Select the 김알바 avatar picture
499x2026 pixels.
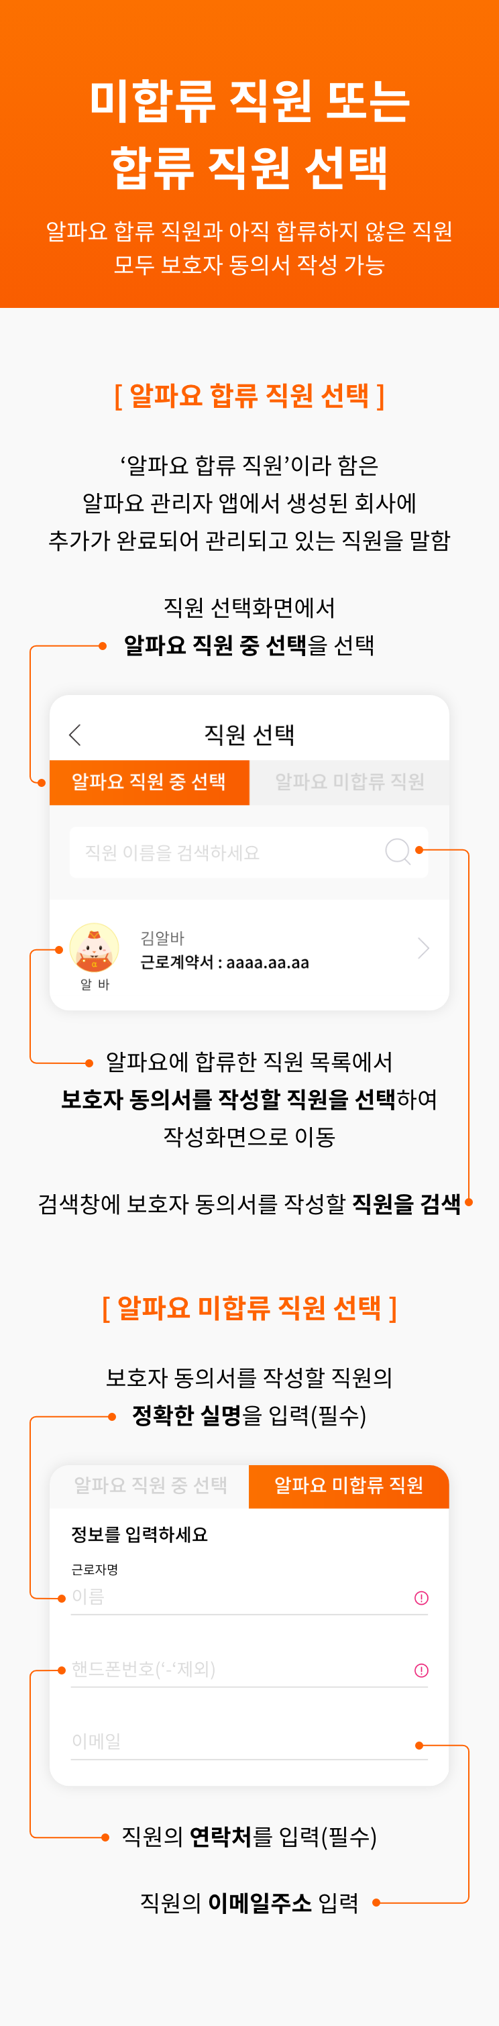95,948
